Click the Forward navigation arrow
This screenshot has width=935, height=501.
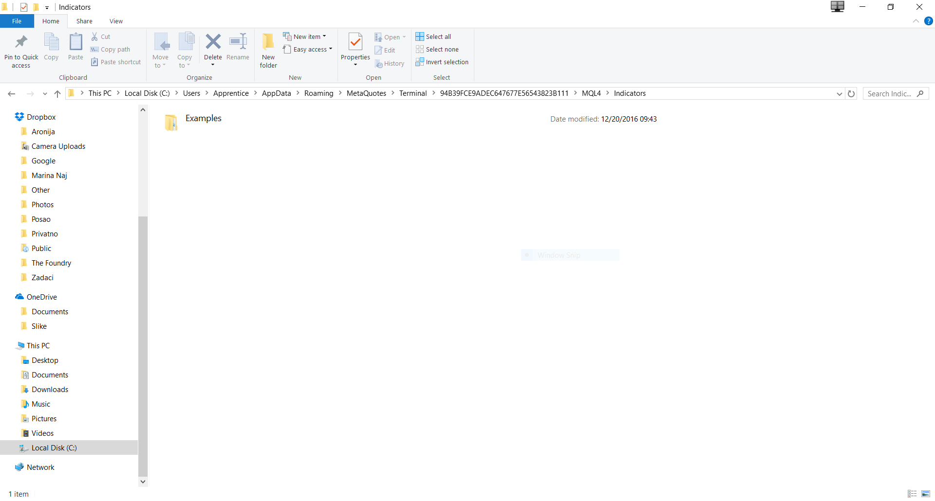pyautogui.click(x=30, y=93)
